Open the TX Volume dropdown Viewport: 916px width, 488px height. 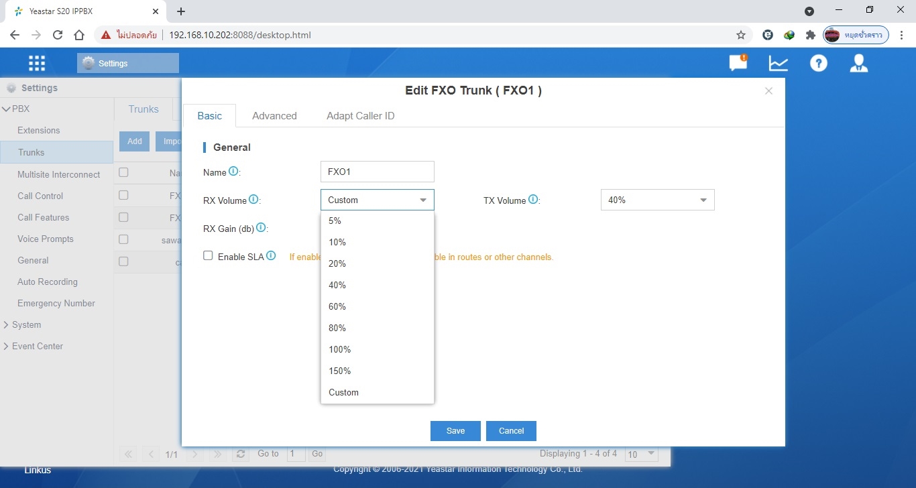point(657,200)
